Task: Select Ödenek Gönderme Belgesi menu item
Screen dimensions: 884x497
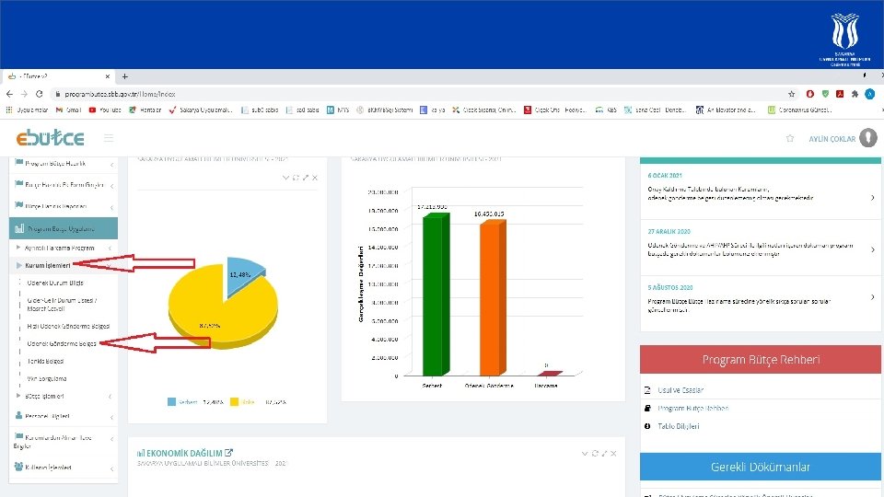Action: click(x=62, y=343)
